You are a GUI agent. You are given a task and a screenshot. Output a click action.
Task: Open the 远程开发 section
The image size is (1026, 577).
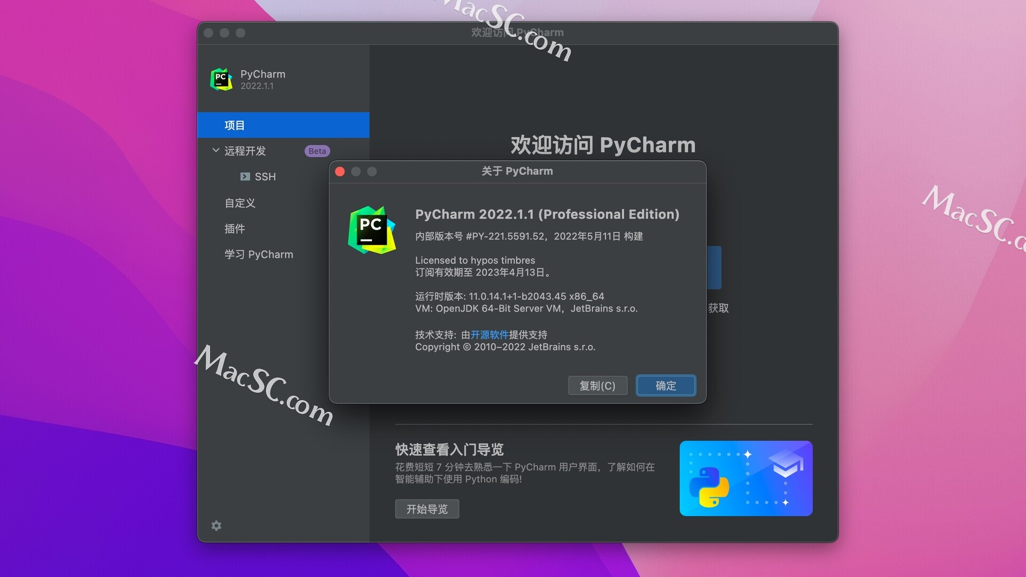point(245,151)
